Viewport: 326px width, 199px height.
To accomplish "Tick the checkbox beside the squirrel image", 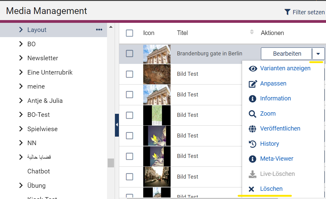I will (x=130, y=74).
